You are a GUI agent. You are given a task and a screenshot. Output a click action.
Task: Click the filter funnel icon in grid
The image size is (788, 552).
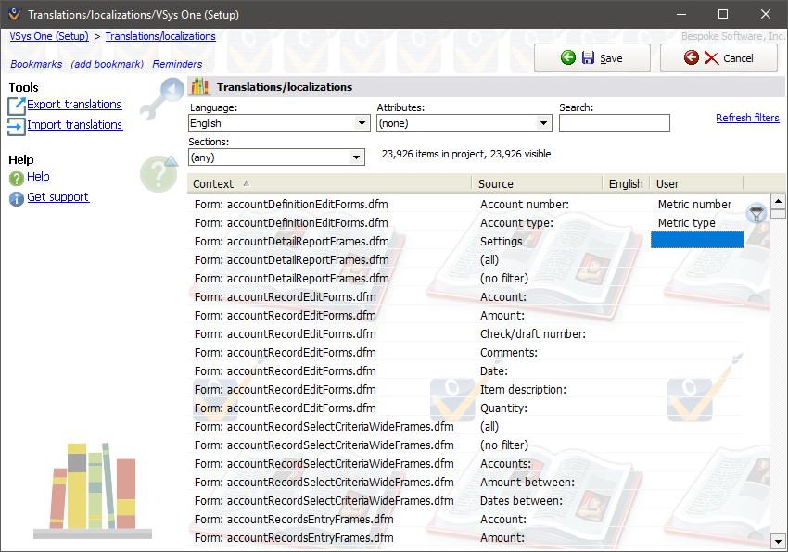tap(756, 213)
